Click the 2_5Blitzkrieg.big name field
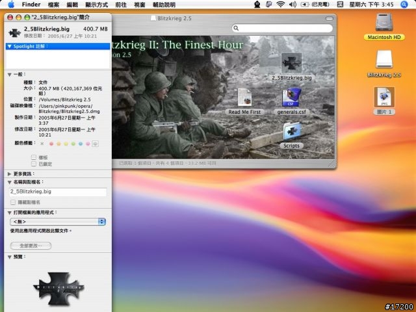Screen dimensions: 416x312 click(58, 192)
